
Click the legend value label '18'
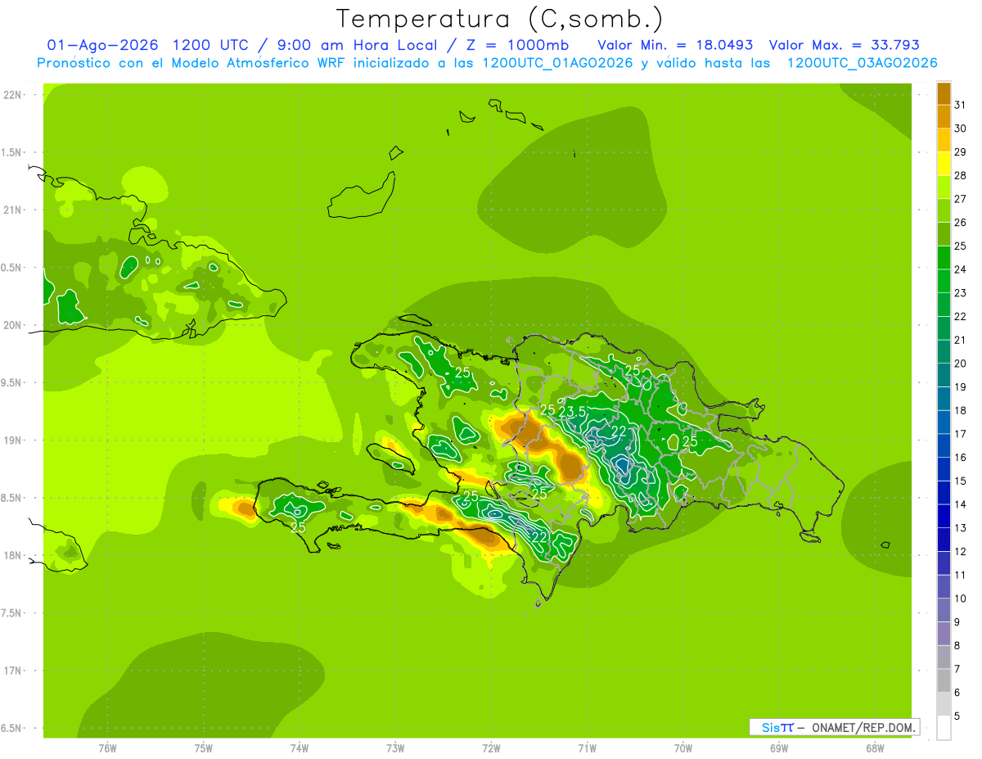(960, 411)
